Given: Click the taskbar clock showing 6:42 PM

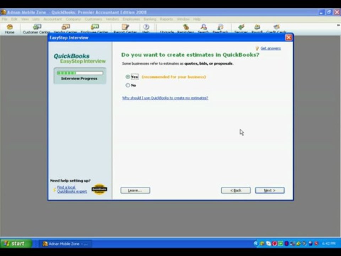Looking at the screenshot, I should pyautogui.click(x=329, y=243).
